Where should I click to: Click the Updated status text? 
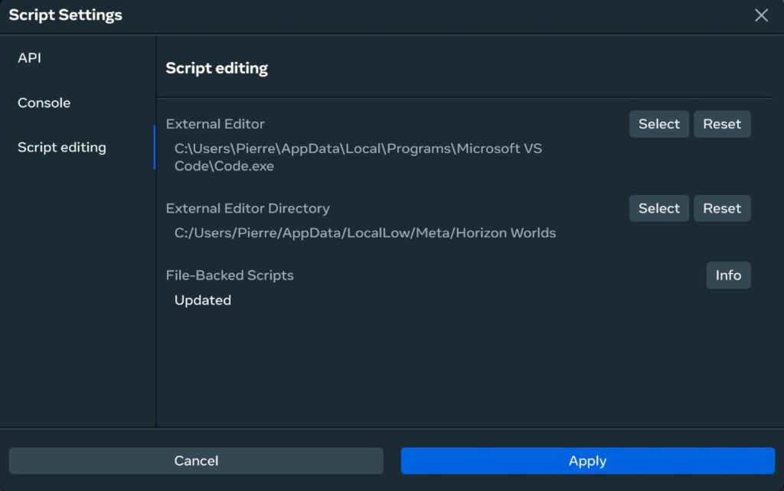[x=202, y=300]
